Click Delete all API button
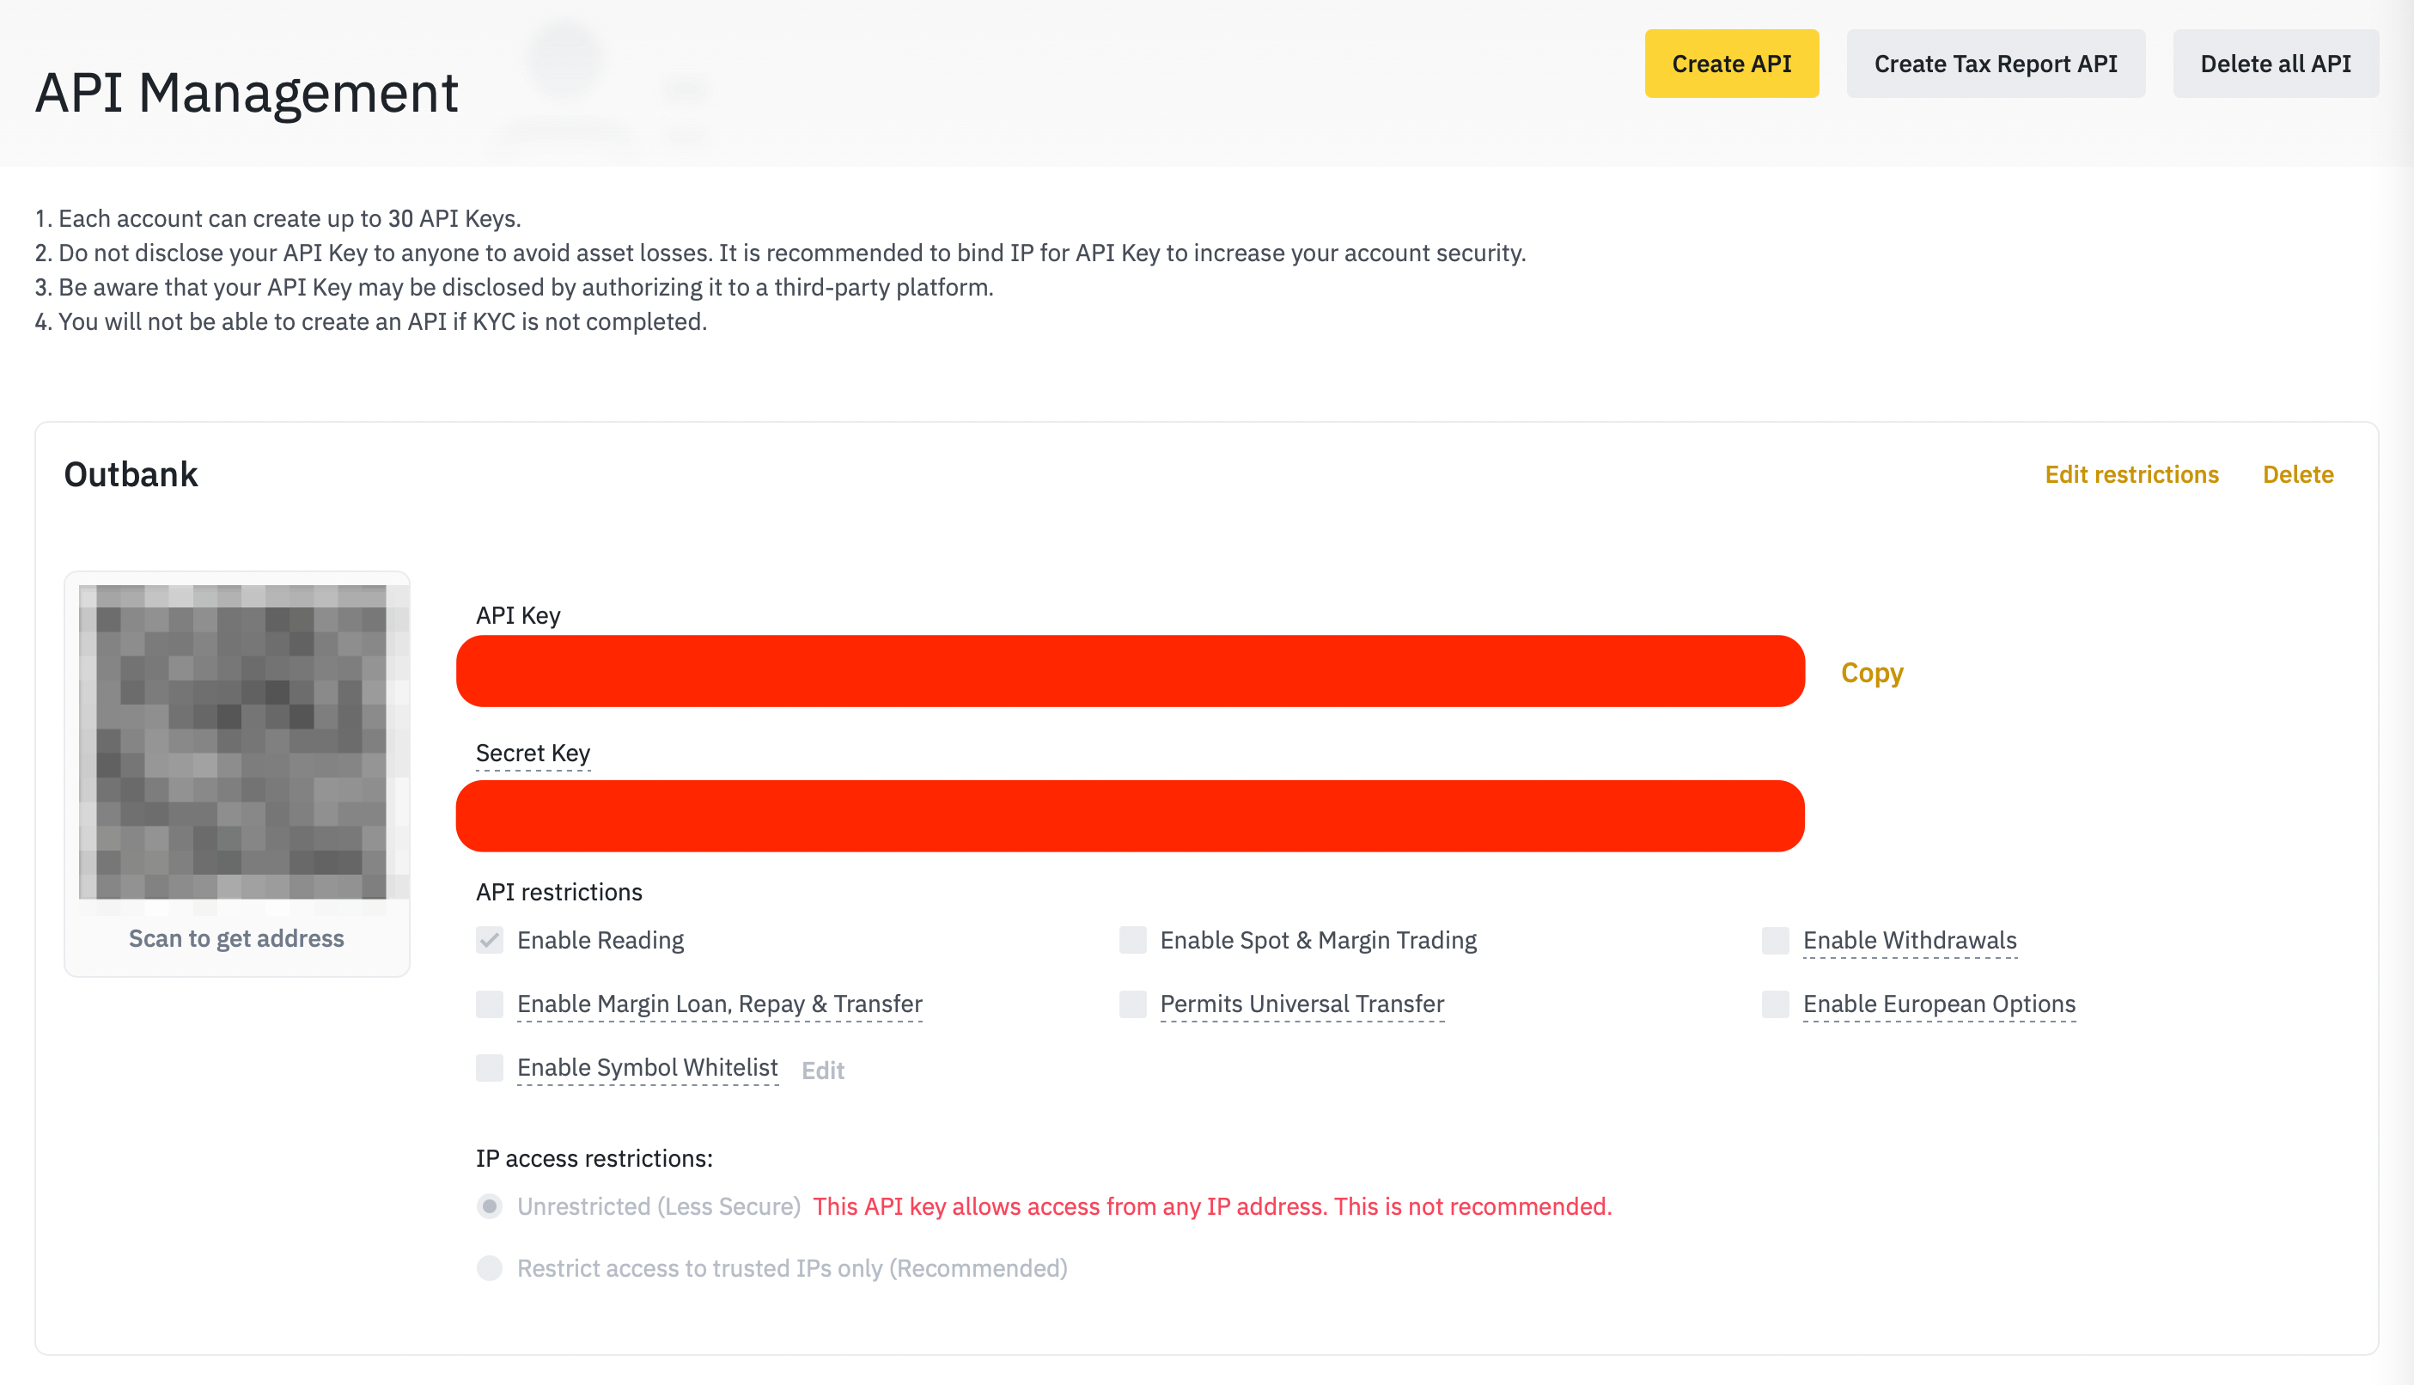The image size is (2414, 1385). coord(2275,64)
